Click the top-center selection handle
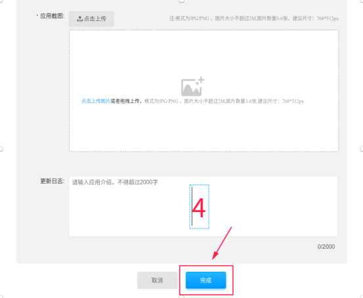This screenshot has height=298, width=363. (x=181, y=1)
